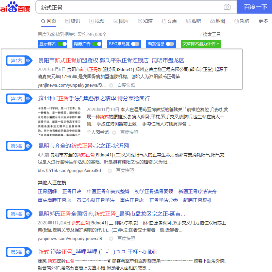
Task: Open the 图片 tab
Action: pyautogui.click(x=121, y=21)
